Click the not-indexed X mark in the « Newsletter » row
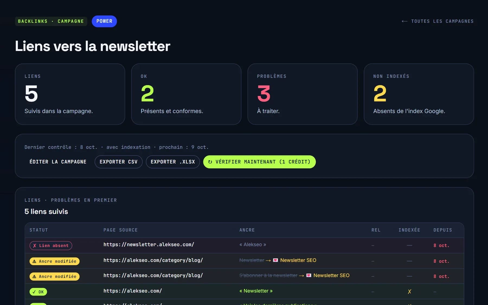 (409, 291)
